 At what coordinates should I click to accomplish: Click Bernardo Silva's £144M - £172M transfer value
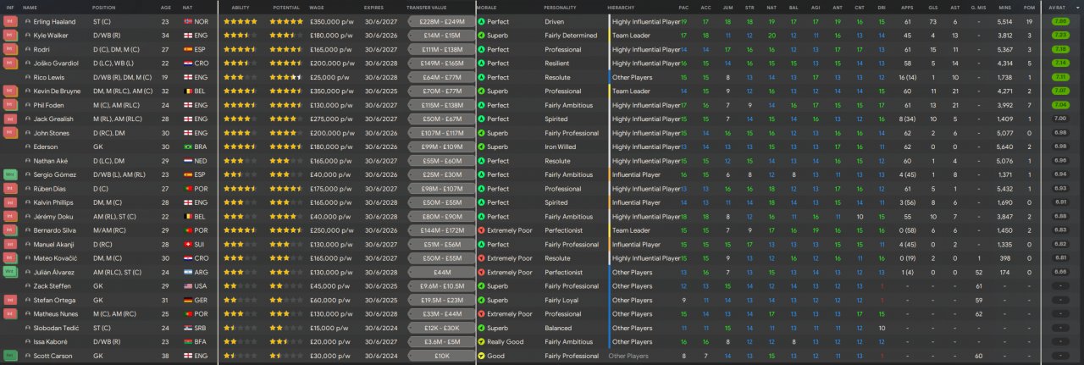(x=441, y=230)
